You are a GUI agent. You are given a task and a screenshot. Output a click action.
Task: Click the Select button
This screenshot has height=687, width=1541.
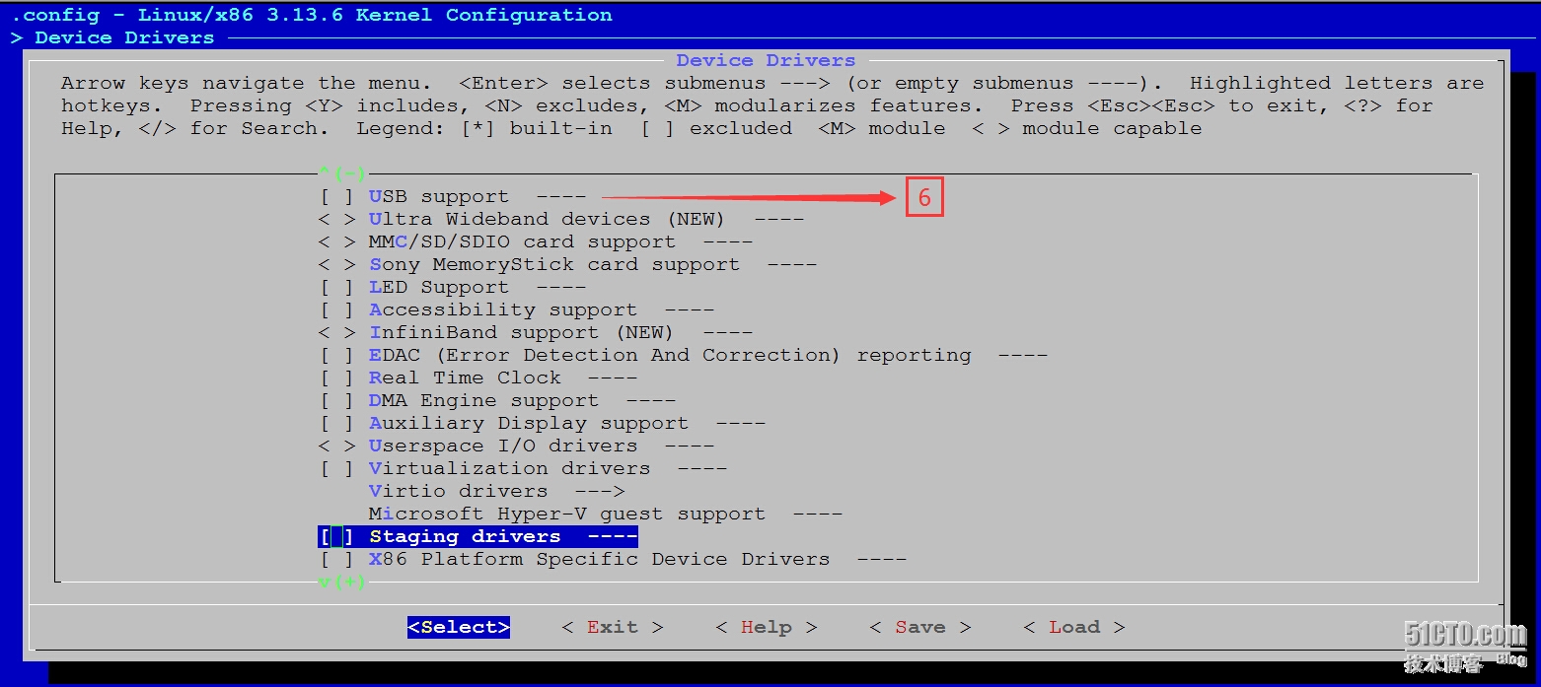tap(459, 627)
